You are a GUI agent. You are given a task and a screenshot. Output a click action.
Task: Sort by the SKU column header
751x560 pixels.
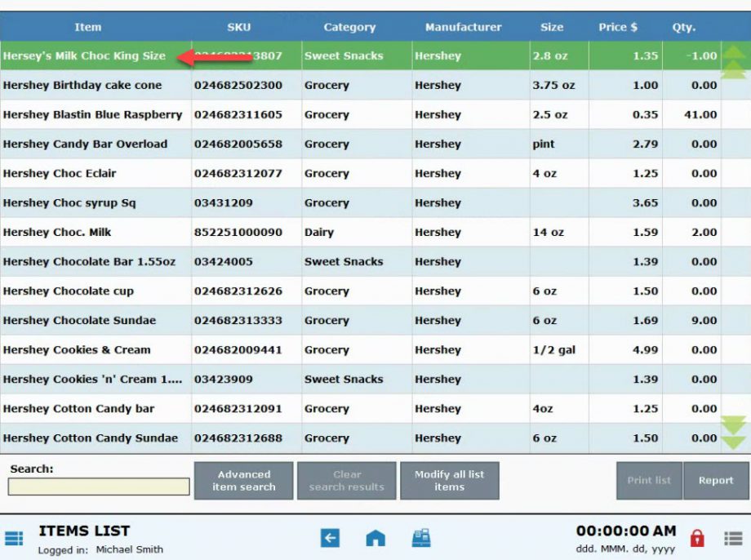pos(241,27)
